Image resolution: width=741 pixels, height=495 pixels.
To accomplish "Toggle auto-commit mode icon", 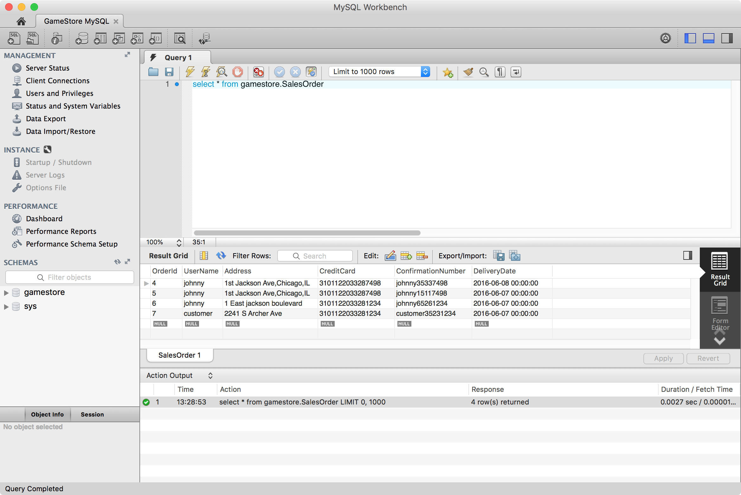I will click(312, 72).
